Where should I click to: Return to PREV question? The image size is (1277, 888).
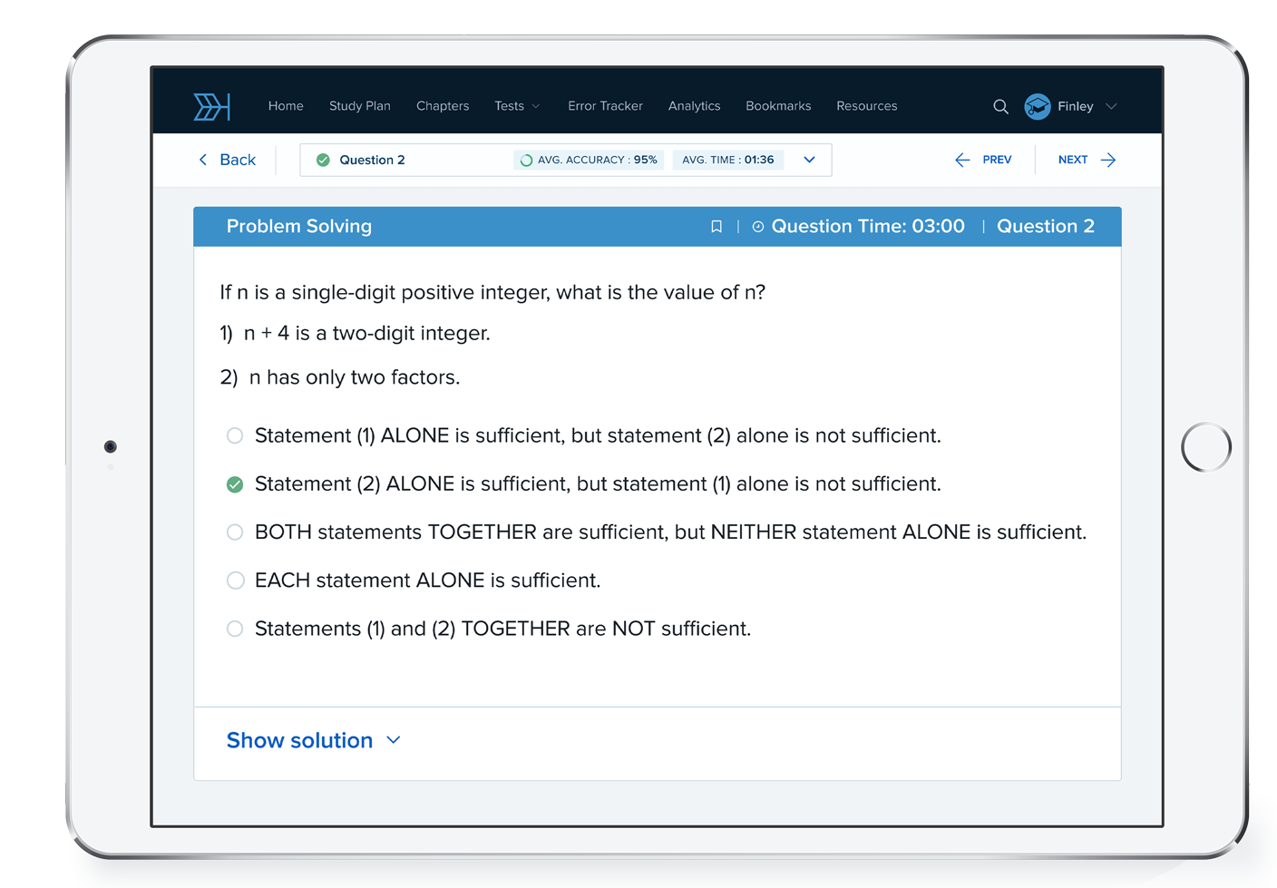[x=983, y=160]
